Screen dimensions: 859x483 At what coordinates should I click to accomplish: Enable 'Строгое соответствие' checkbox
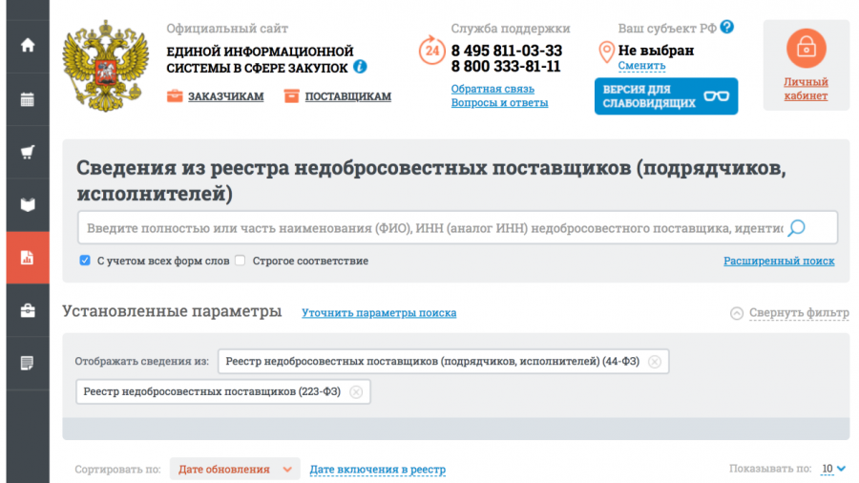click(241, 261)
